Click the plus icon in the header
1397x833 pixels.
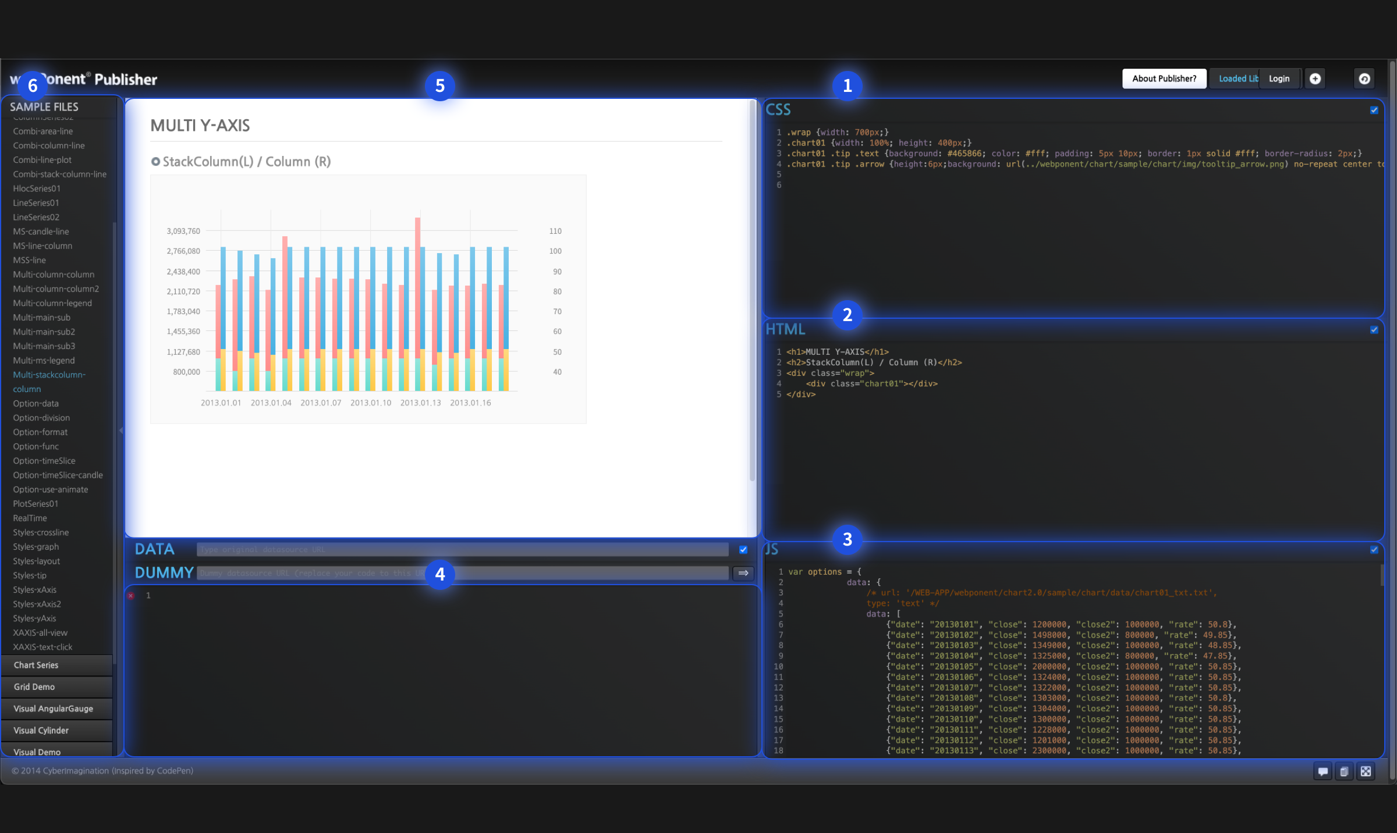1314,79
